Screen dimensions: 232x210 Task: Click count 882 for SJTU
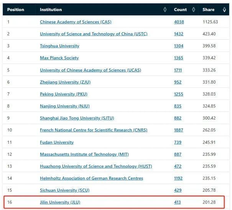coord(178,118)
